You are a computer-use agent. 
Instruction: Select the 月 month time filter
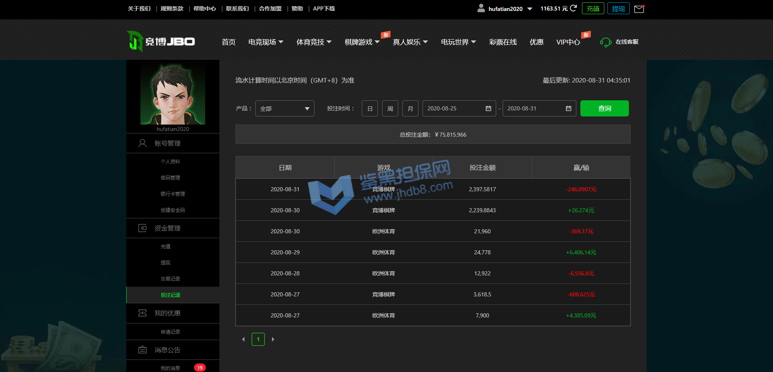[x=410, y=108]
